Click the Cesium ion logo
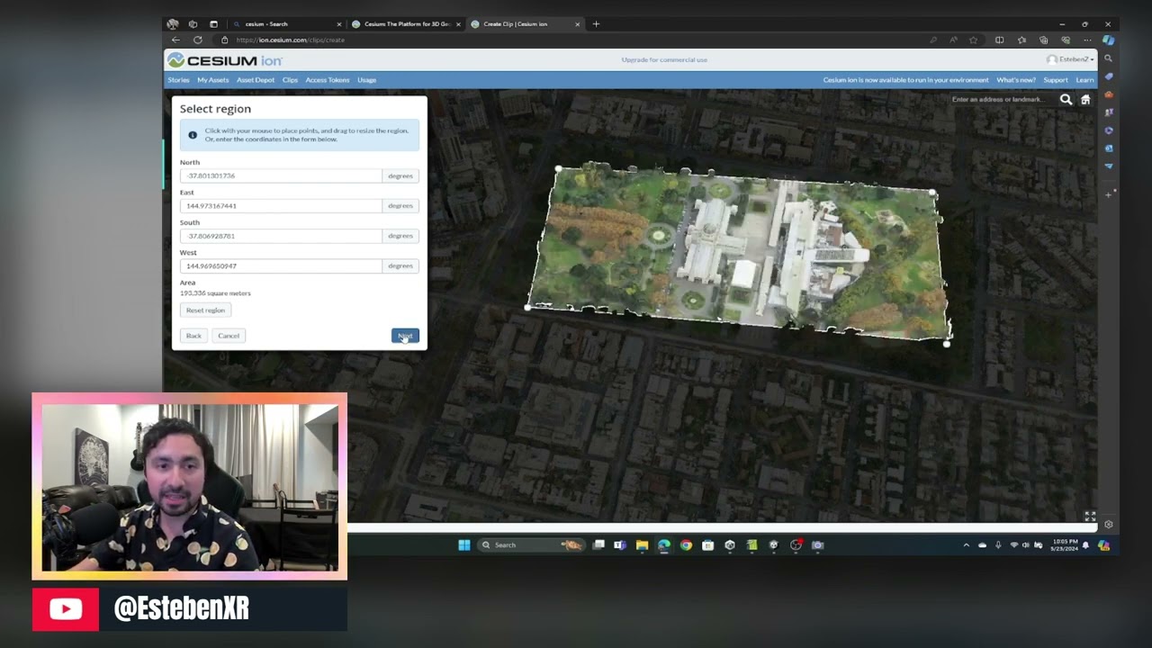 pos(225,60)
